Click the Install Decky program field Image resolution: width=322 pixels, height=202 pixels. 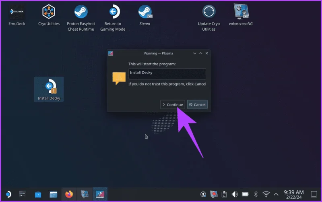click(167, 74)
